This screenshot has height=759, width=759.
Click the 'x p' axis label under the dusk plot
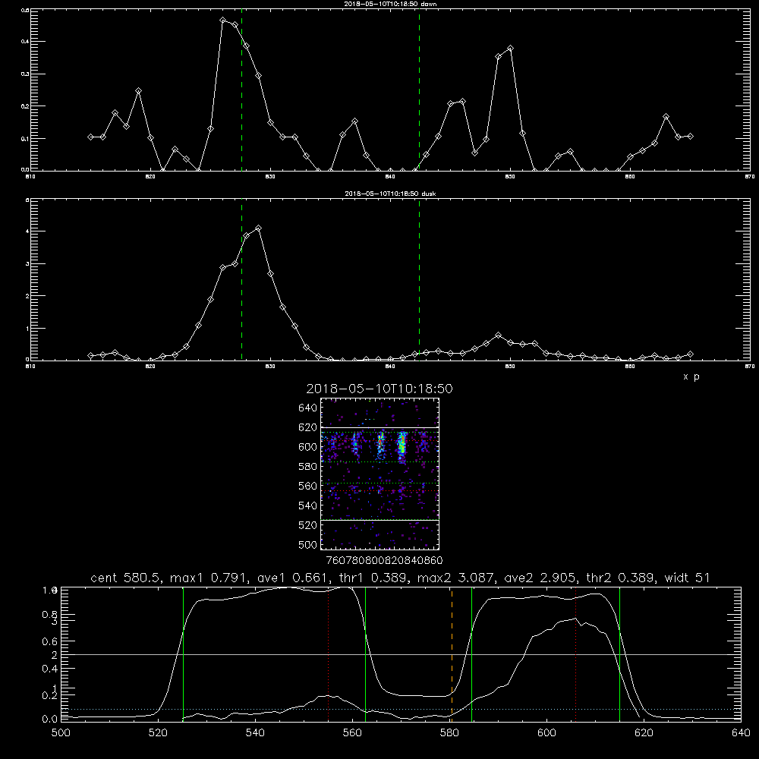click(x=691, y=376)
